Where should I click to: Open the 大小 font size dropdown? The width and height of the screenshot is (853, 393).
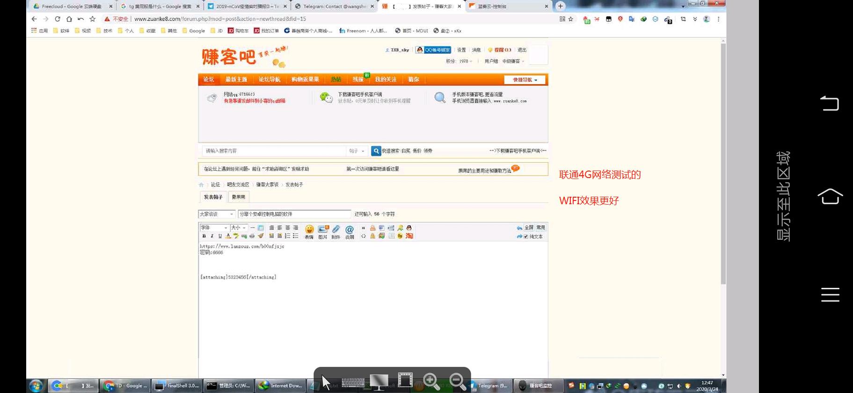pos(238,228)
